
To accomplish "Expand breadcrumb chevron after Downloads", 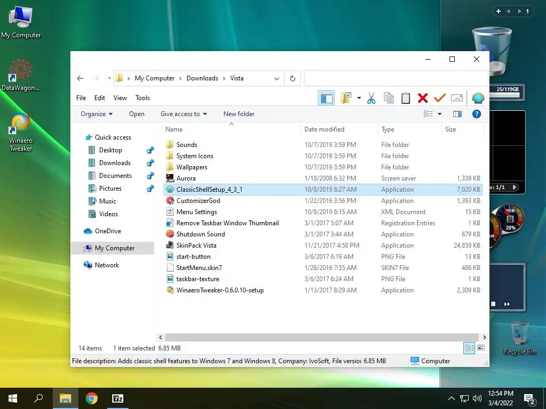I will [224, 79].
